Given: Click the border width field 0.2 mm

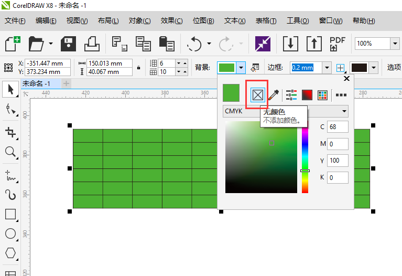Looking at the screenshot, I should click(307, 68).
